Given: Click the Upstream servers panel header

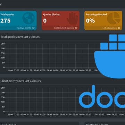Looking at the screenshot, I should [x=97, y=124].
